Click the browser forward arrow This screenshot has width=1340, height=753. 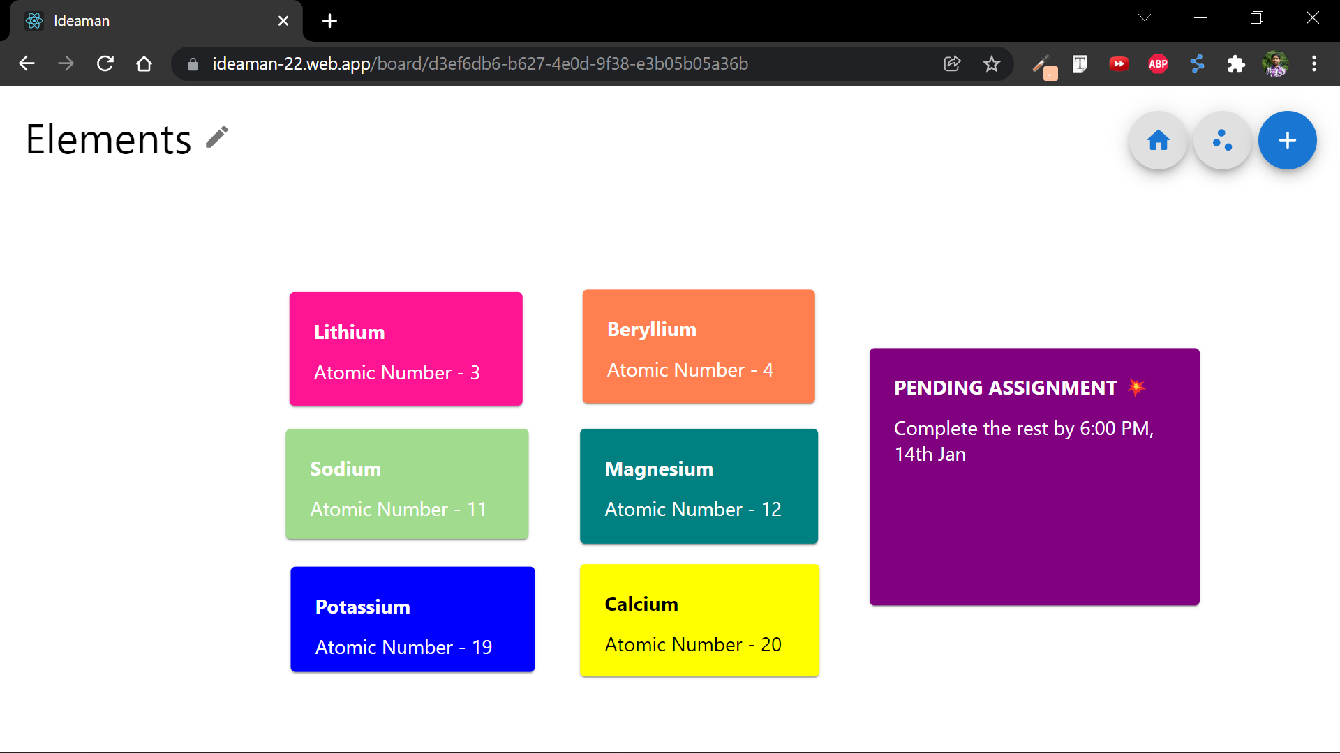pyautogui.click(x=66, y=63)
